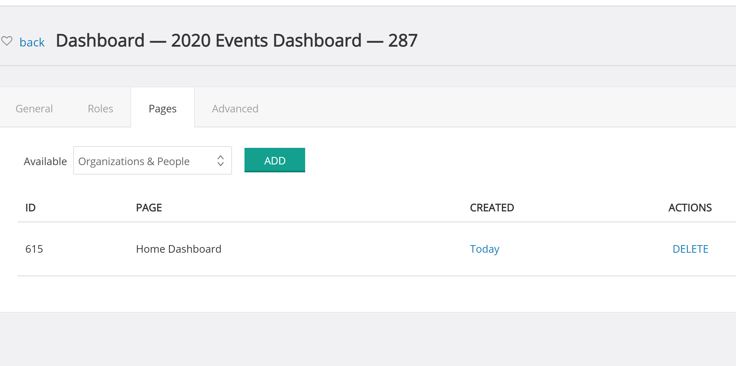Viewport: 736px width, 366px height.
Task: Switch to the General tab
Action: (34, 109)
